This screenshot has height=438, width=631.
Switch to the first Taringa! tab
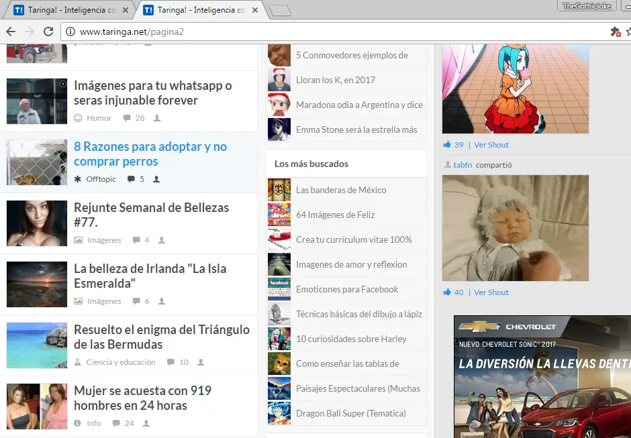(x=68, y=10)
